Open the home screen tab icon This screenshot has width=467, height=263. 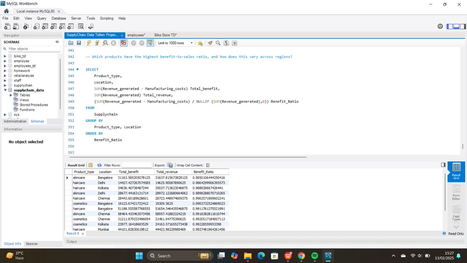click(x=6, y=11)
